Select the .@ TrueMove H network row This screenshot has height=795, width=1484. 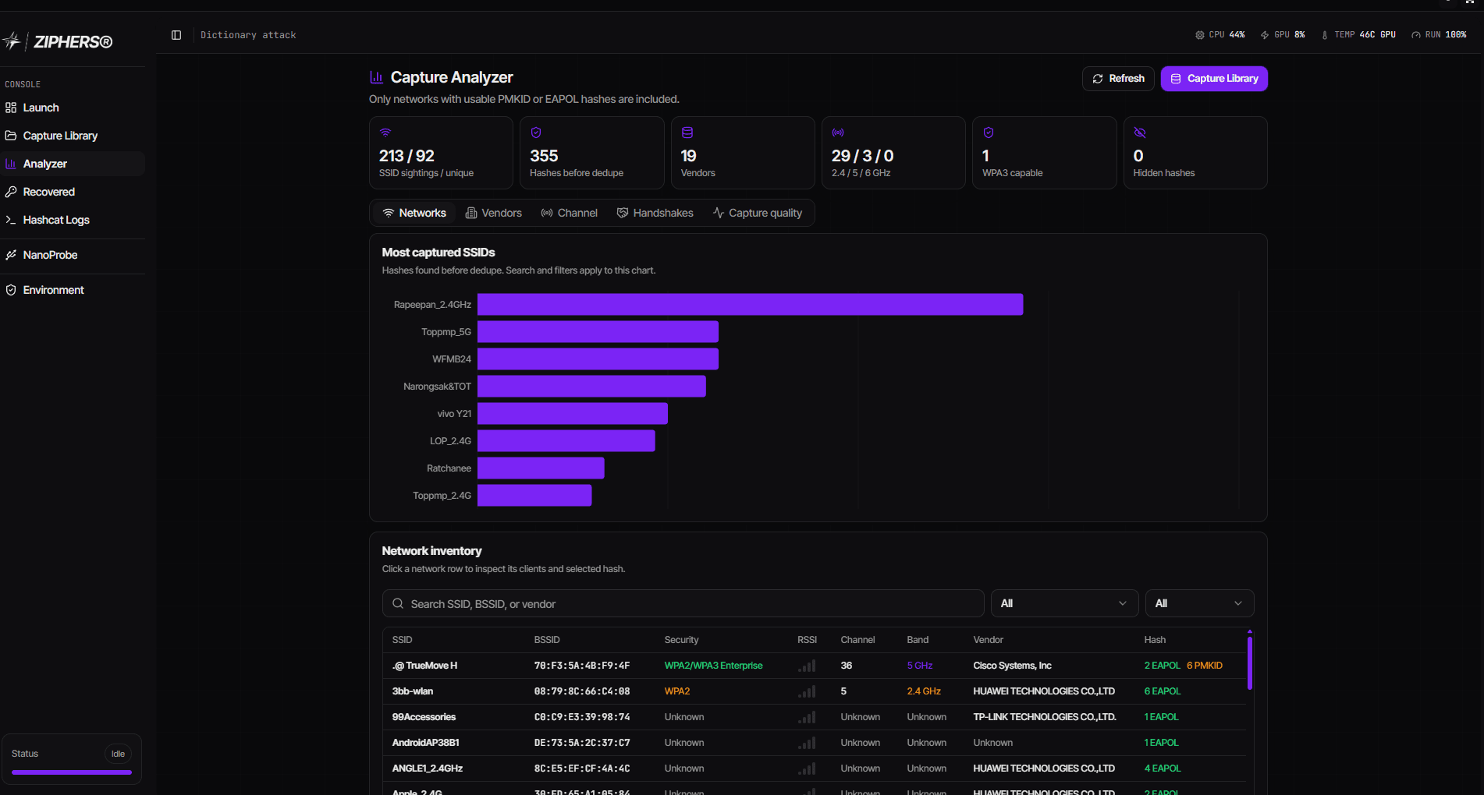coord(814,666)
